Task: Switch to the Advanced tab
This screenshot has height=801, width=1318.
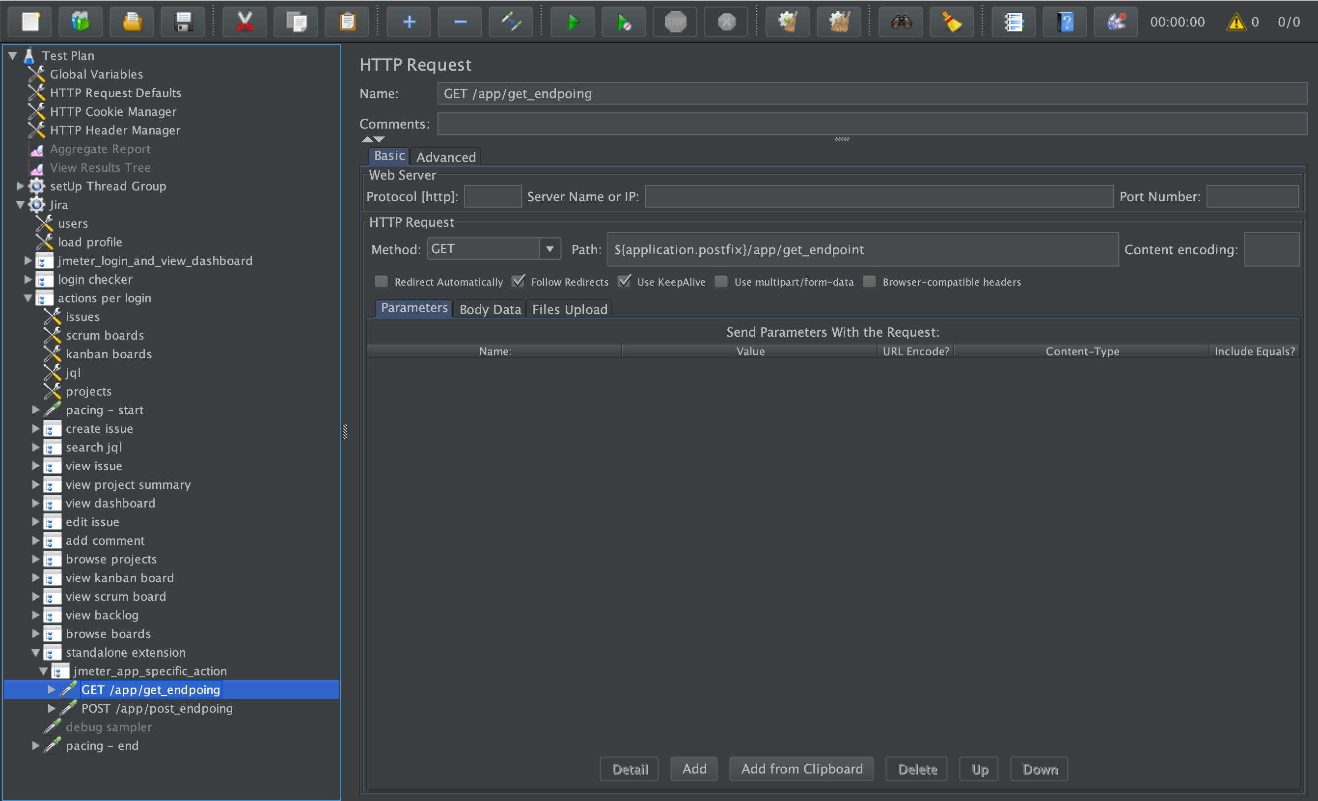Action: (445, 157)
